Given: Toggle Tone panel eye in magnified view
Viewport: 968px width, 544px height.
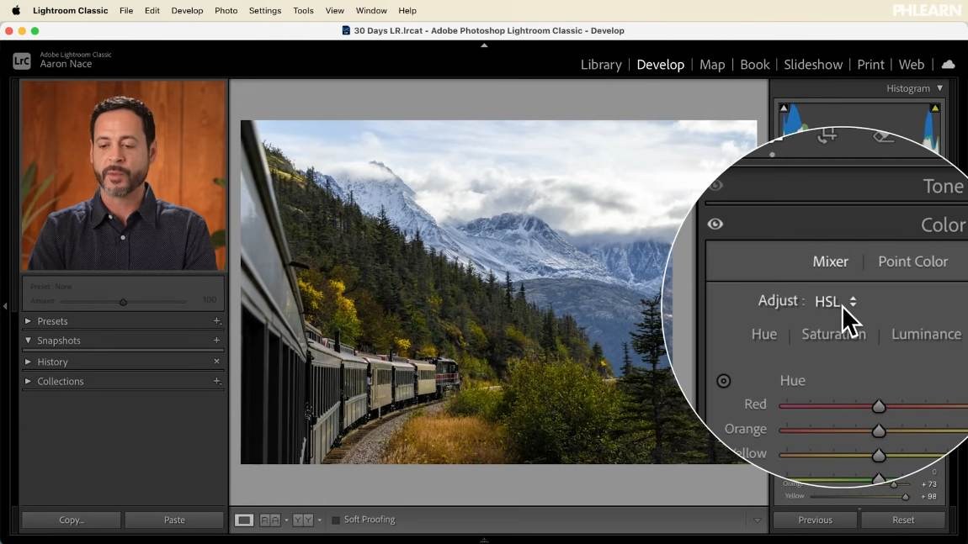Looking at the screenshot, I should [x=715, y=185].
